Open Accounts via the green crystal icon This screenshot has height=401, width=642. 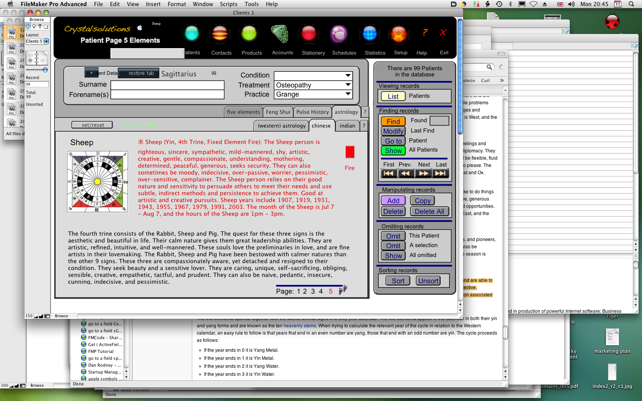(280, 34)
